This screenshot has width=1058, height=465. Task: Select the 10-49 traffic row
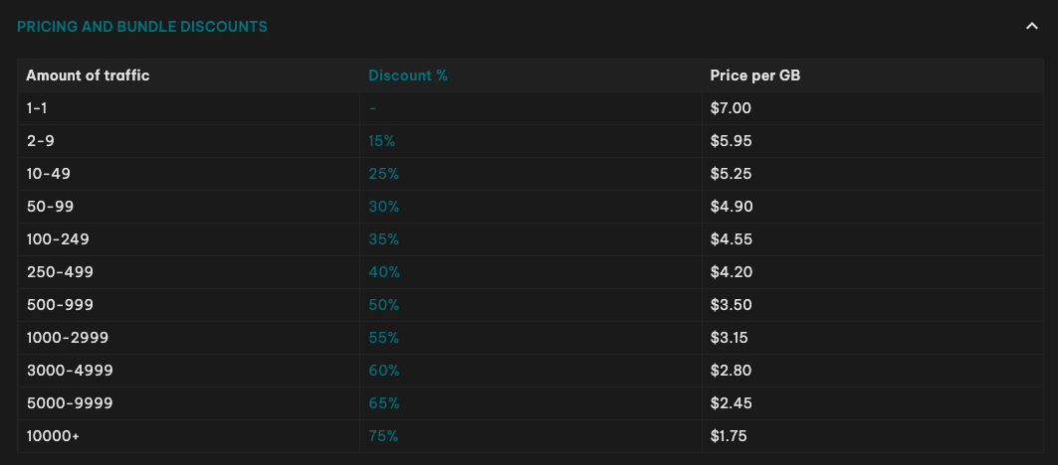49,174
